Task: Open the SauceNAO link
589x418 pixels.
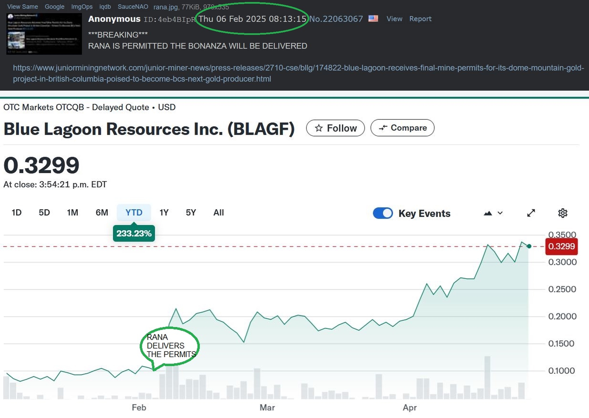Action: tap(133, 7)
